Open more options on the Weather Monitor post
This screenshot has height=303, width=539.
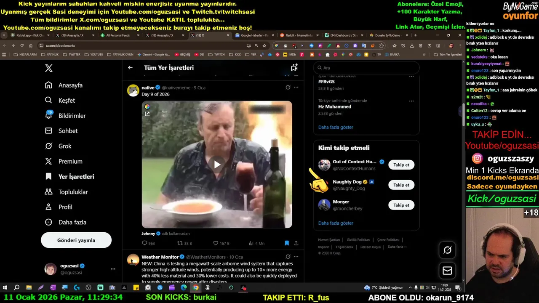[296, 257]
